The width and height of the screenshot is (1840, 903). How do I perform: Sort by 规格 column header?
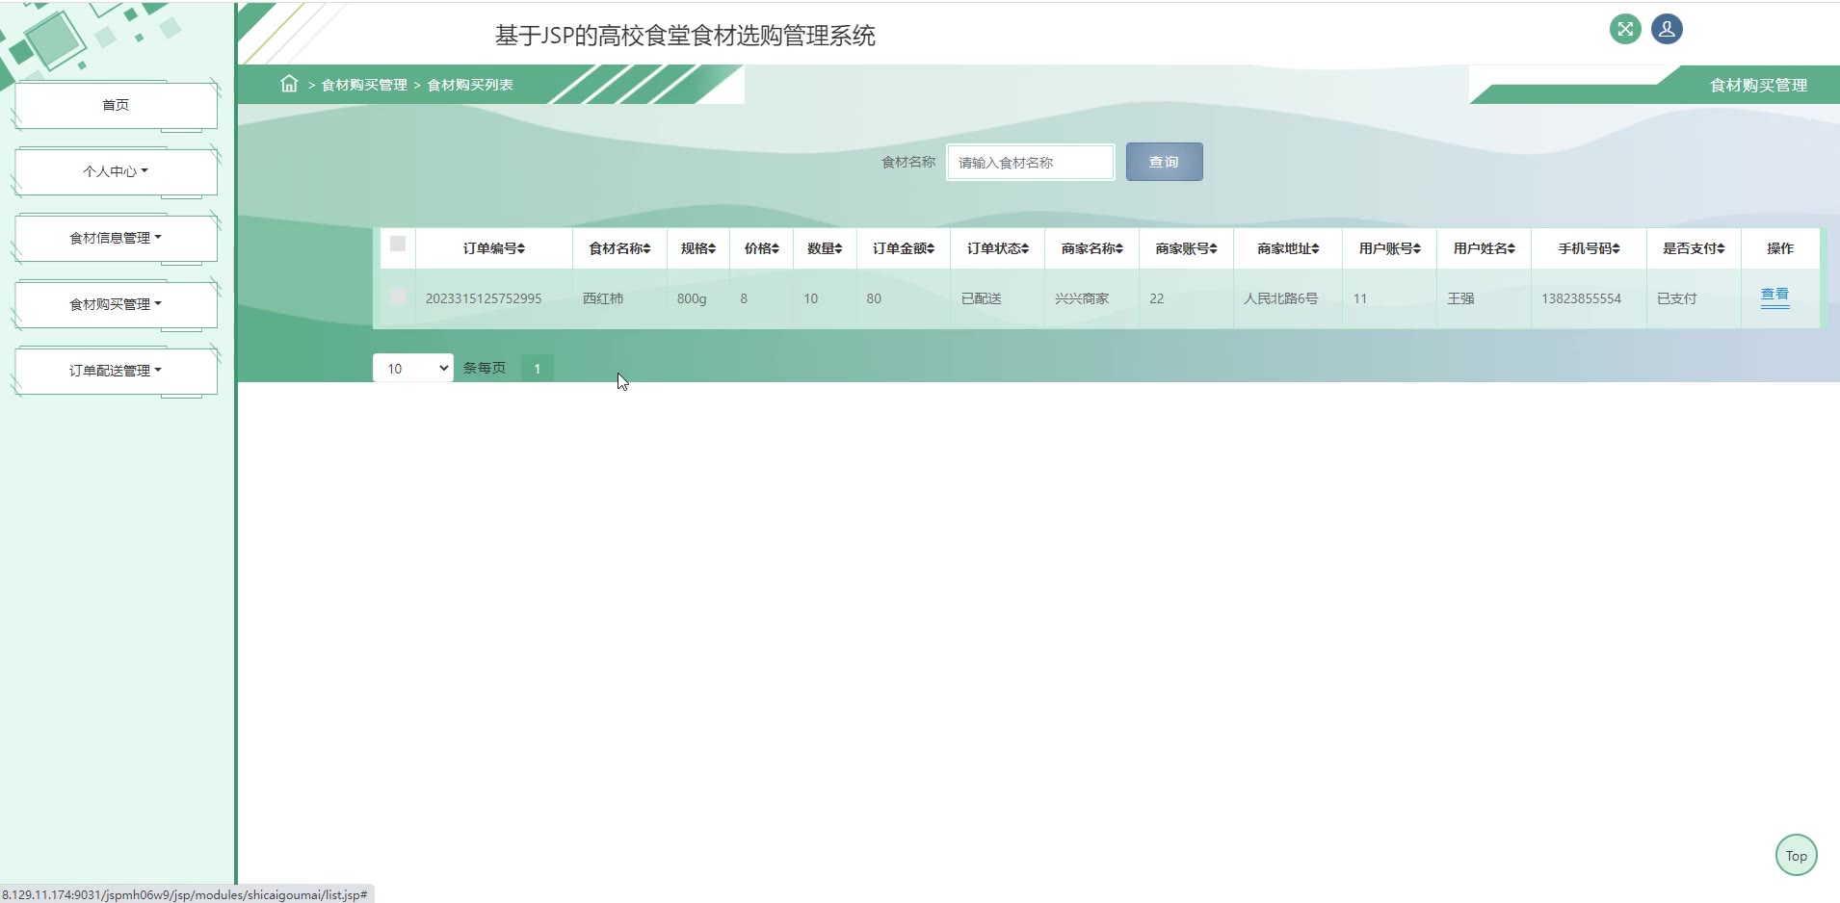click(698, 248)
